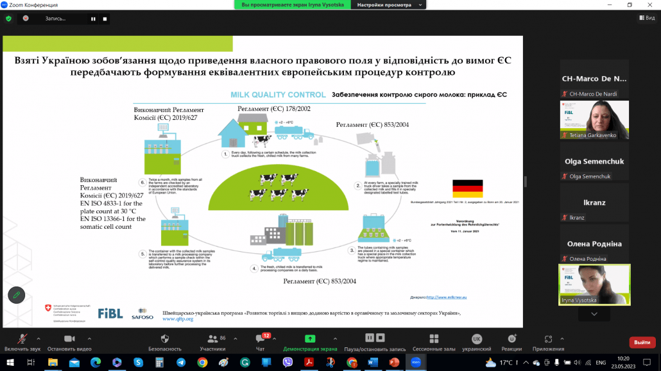Select Tetiana Garkavenko's video thumbnail
This screenshot has height=371, width=661.
(594, 120)
